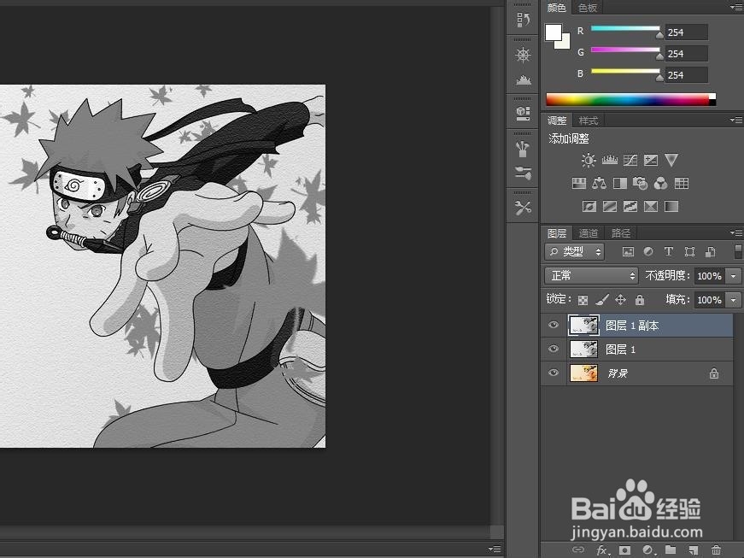Open the Tool Presets (crossed tools) icon
744x558 pixels.
tap(523, 208)
